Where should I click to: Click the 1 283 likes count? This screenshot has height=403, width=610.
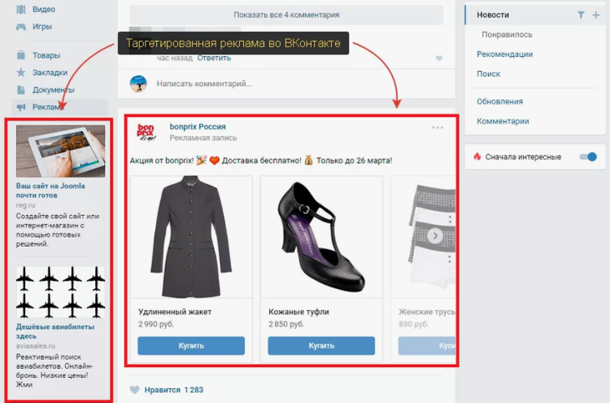[194, 390]
